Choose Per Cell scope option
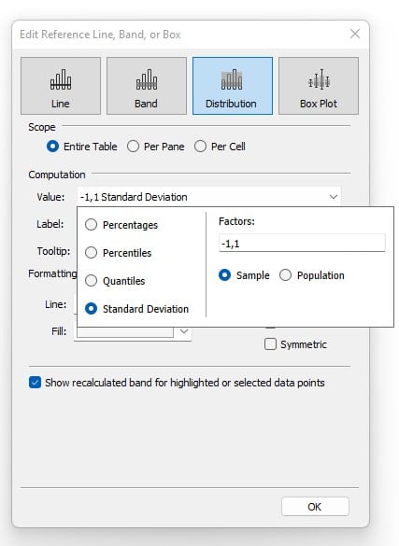The image size is (399, 546). [200, 147]
